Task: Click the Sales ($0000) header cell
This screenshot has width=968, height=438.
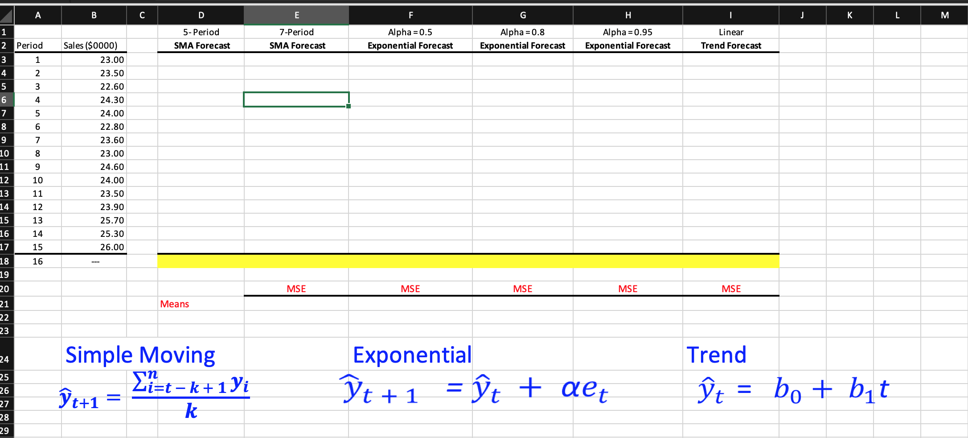Action: click(x=94, y=45)
